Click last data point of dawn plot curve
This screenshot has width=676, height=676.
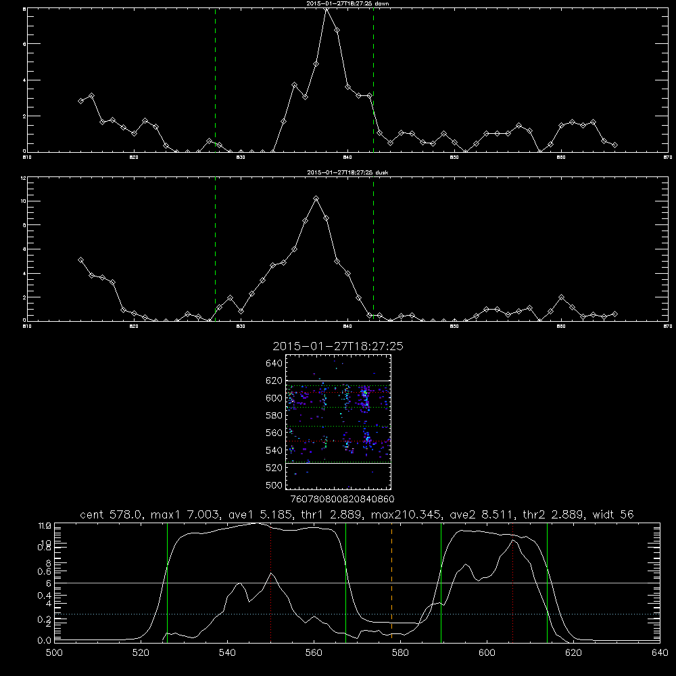tap(614, 145)
